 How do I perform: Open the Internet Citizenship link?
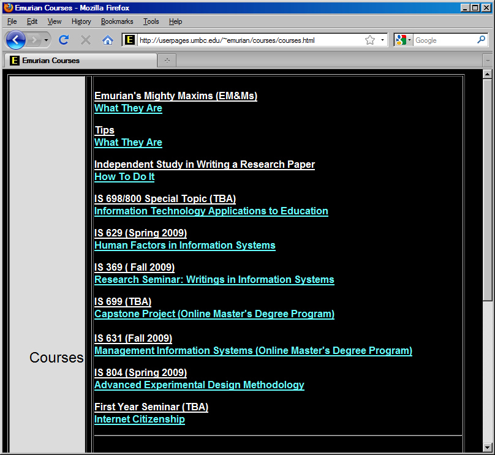140,419
